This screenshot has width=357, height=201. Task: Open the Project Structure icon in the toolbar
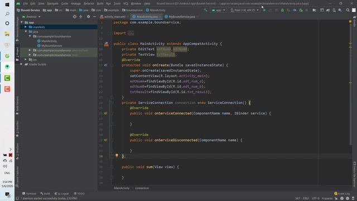pos(314,10)
